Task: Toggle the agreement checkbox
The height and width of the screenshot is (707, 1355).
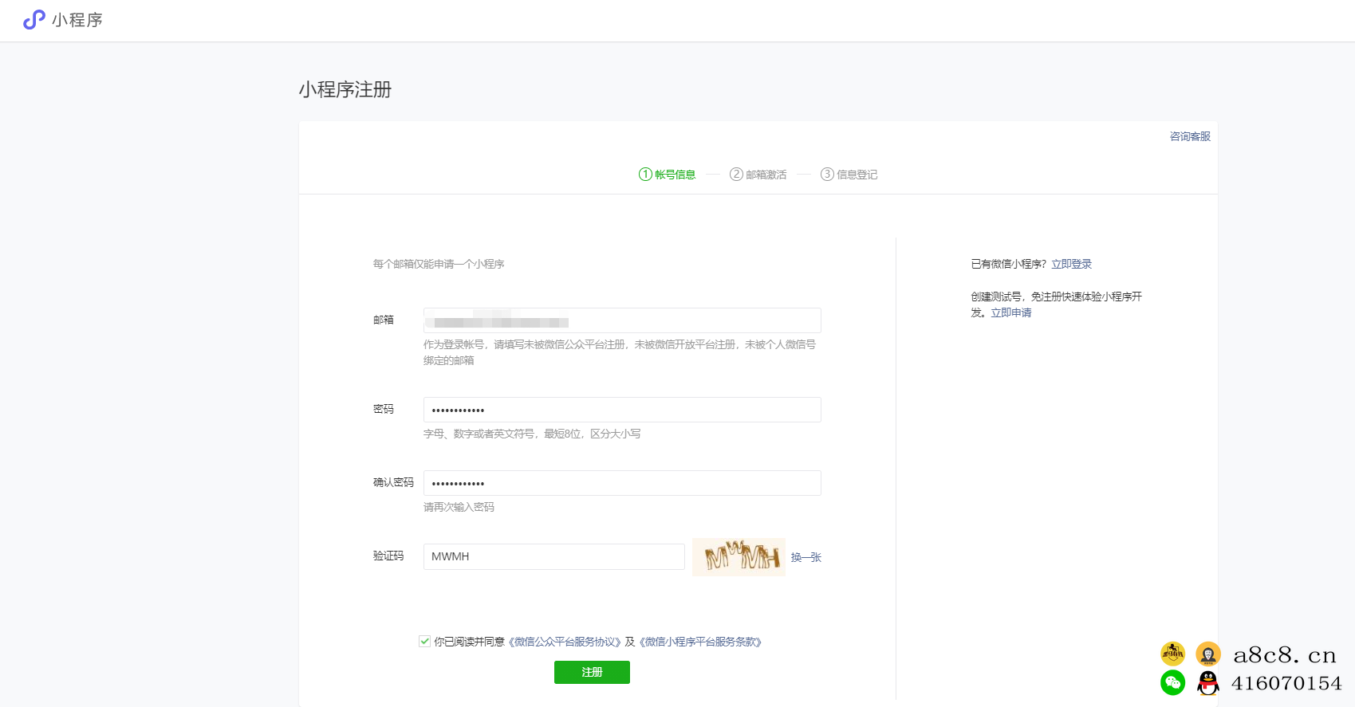Action: 425,641
